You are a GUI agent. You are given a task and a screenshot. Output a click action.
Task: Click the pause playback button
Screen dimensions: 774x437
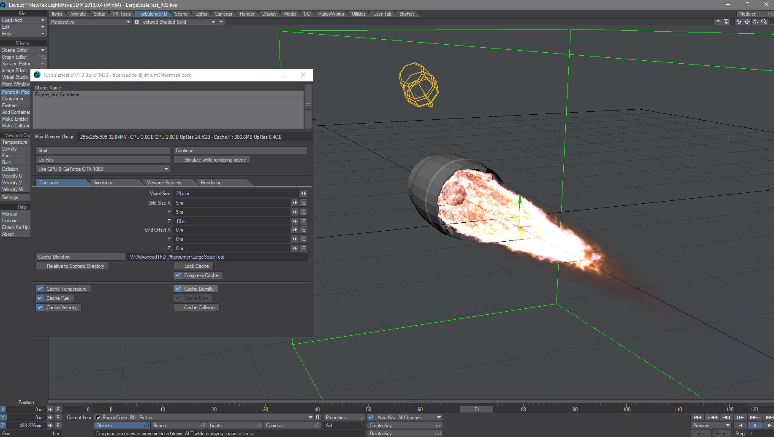coord(755,426)
